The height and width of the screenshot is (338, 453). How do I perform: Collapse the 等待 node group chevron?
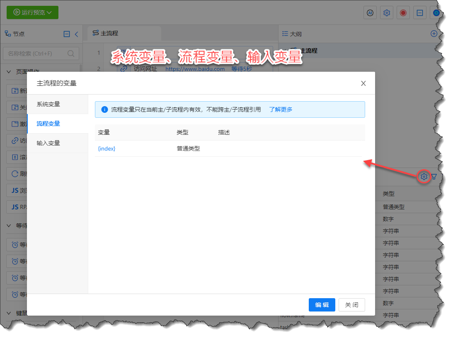pos(9,226)
